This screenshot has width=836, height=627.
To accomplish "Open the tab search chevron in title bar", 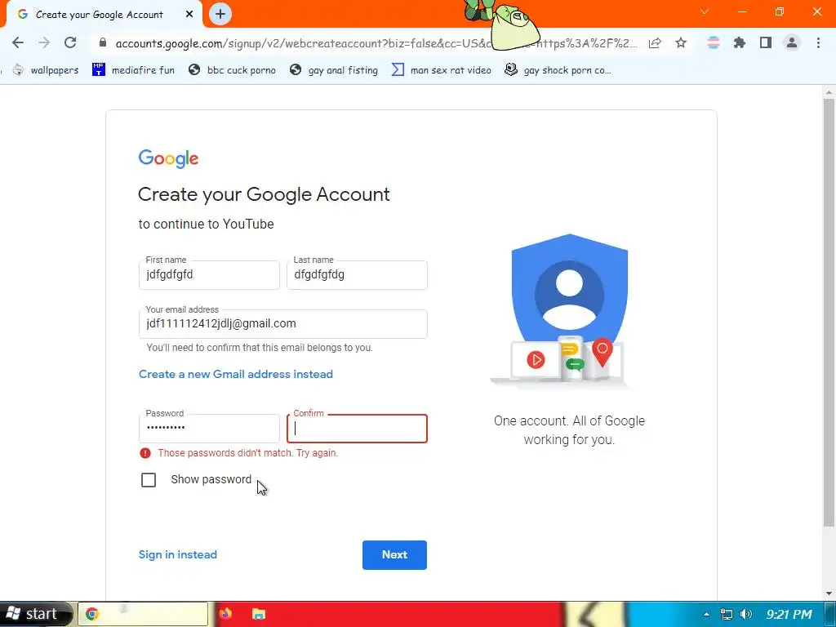I will [x=705, y=11].
